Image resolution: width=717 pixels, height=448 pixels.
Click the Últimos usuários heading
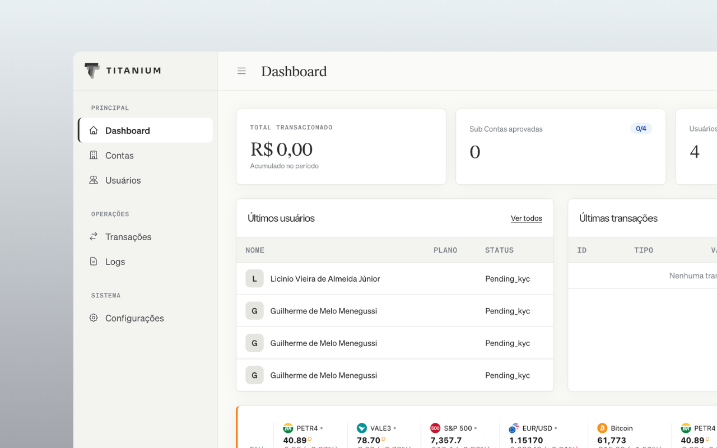coord(281,218)
